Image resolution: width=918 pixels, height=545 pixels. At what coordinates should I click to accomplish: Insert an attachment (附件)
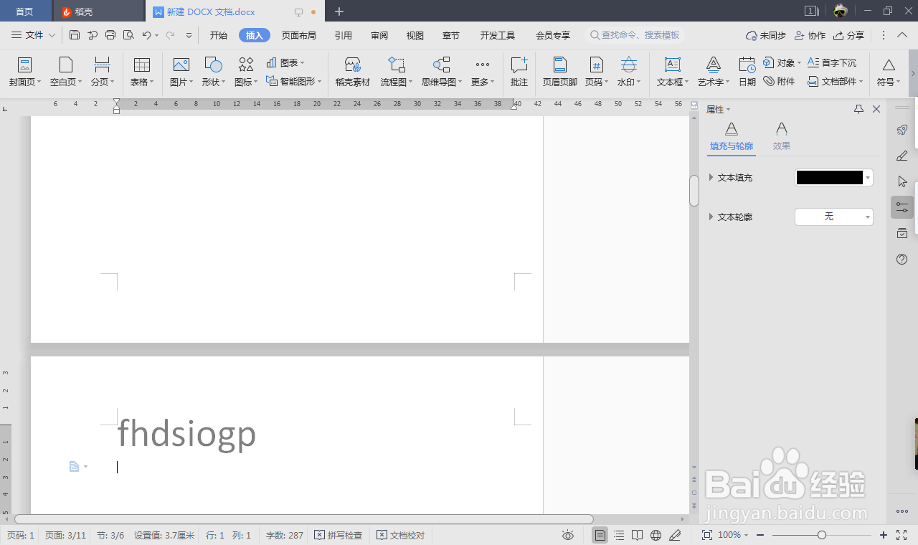780,82
